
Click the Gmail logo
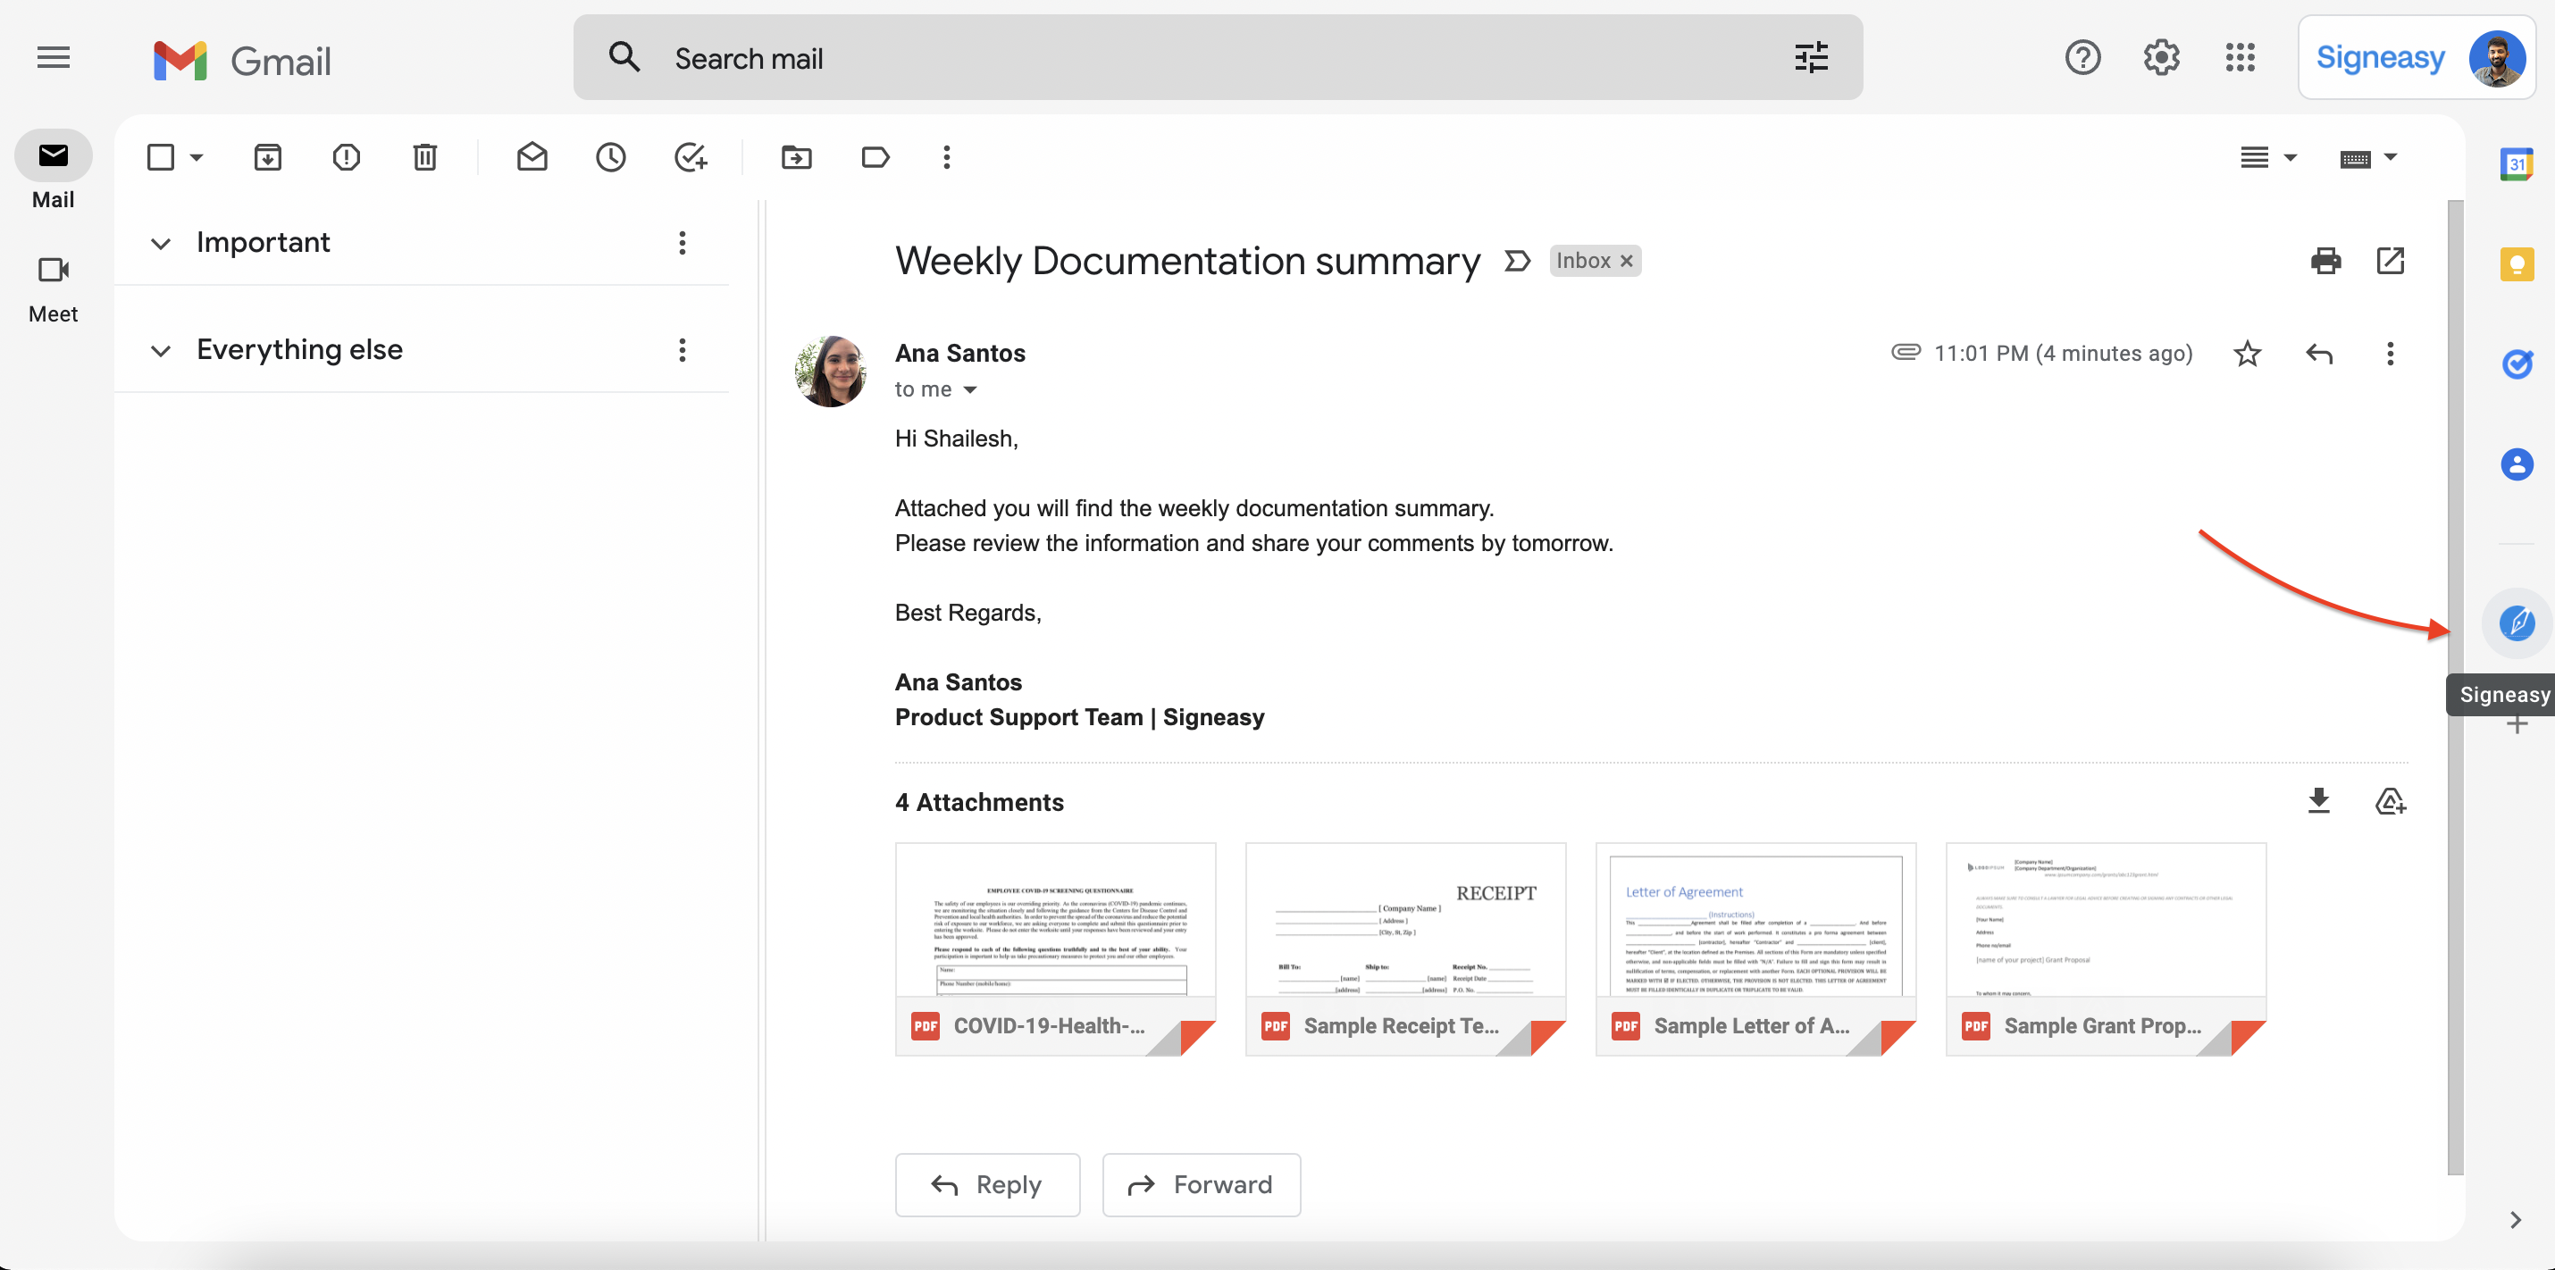click(243, 61)
